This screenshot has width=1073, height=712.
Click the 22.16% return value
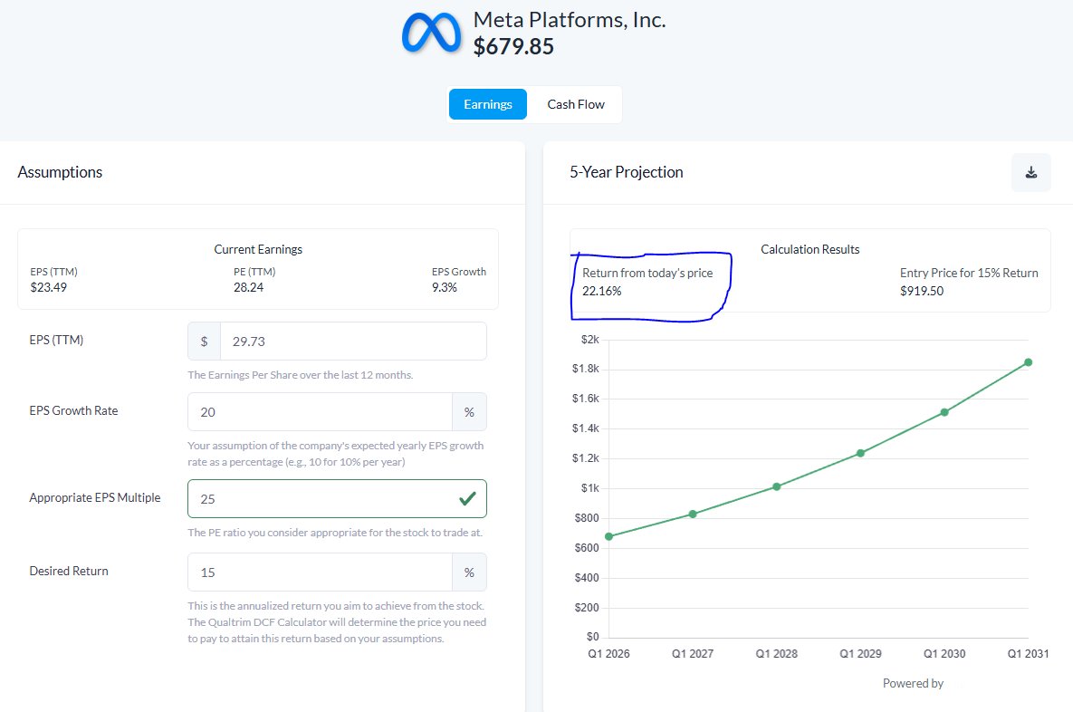click(x=602, y=291)
